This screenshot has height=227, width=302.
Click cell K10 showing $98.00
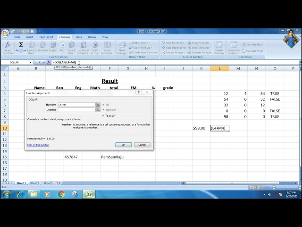(x=201, y=128)
